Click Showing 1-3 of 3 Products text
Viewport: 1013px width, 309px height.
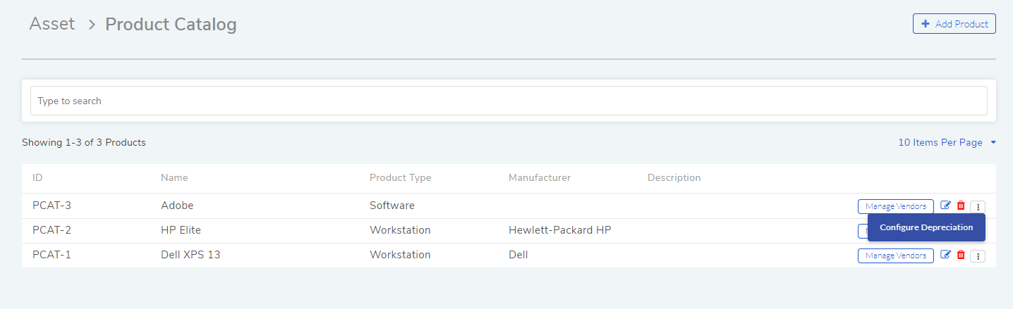tap(84, 142)
